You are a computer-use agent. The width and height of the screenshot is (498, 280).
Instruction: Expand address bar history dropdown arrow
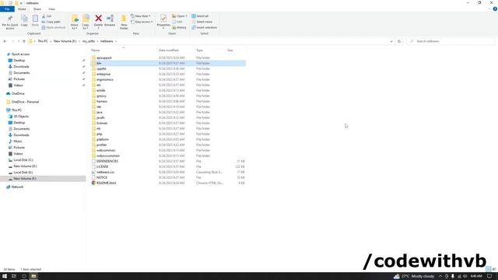391,41
